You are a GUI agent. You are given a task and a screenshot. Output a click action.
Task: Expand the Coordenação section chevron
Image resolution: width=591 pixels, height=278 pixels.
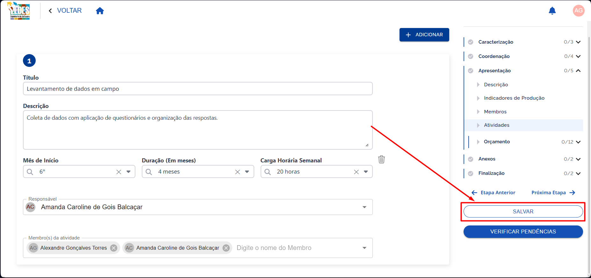click(578, 56)
